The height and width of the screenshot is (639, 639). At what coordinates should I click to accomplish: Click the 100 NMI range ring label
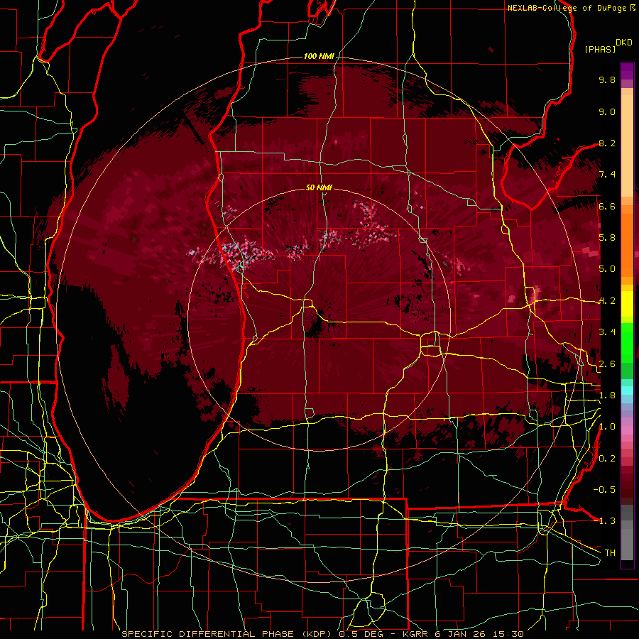tap(319, 56)
